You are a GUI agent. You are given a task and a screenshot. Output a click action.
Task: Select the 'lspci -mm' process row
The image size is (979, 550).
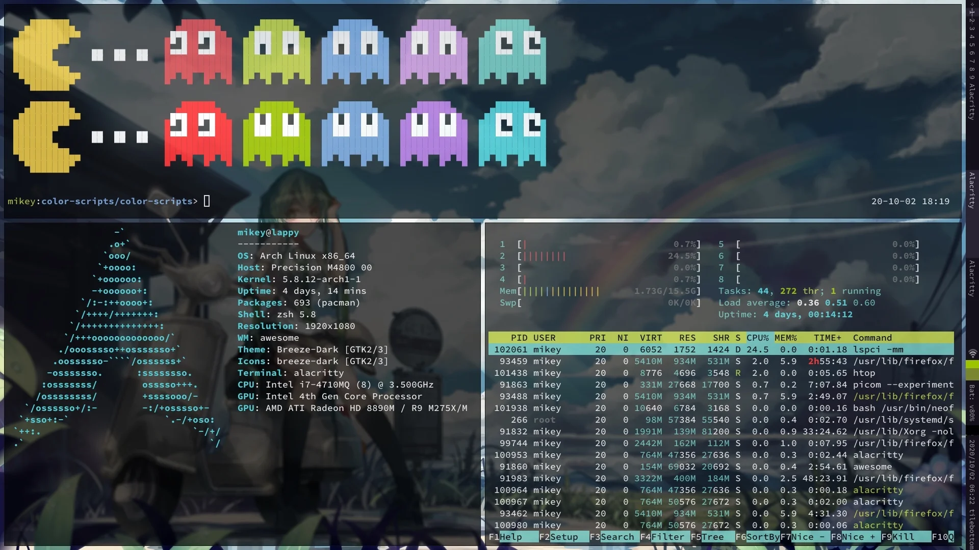[x=721, y=349]
